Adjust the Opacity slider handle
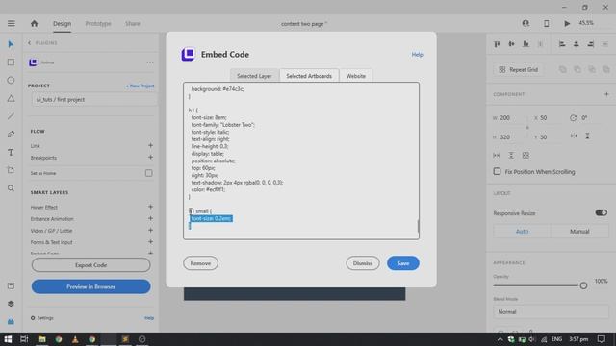 (x=583, y=285)
